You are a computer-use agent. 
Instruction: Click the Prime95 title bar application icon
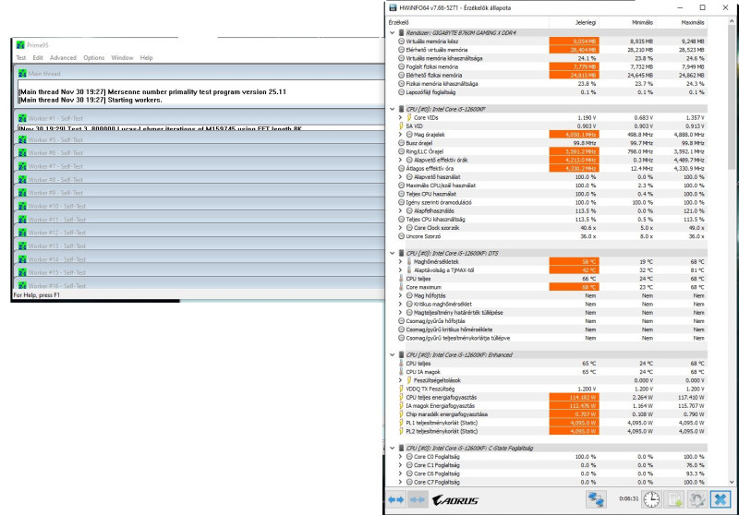pos(20,45)
